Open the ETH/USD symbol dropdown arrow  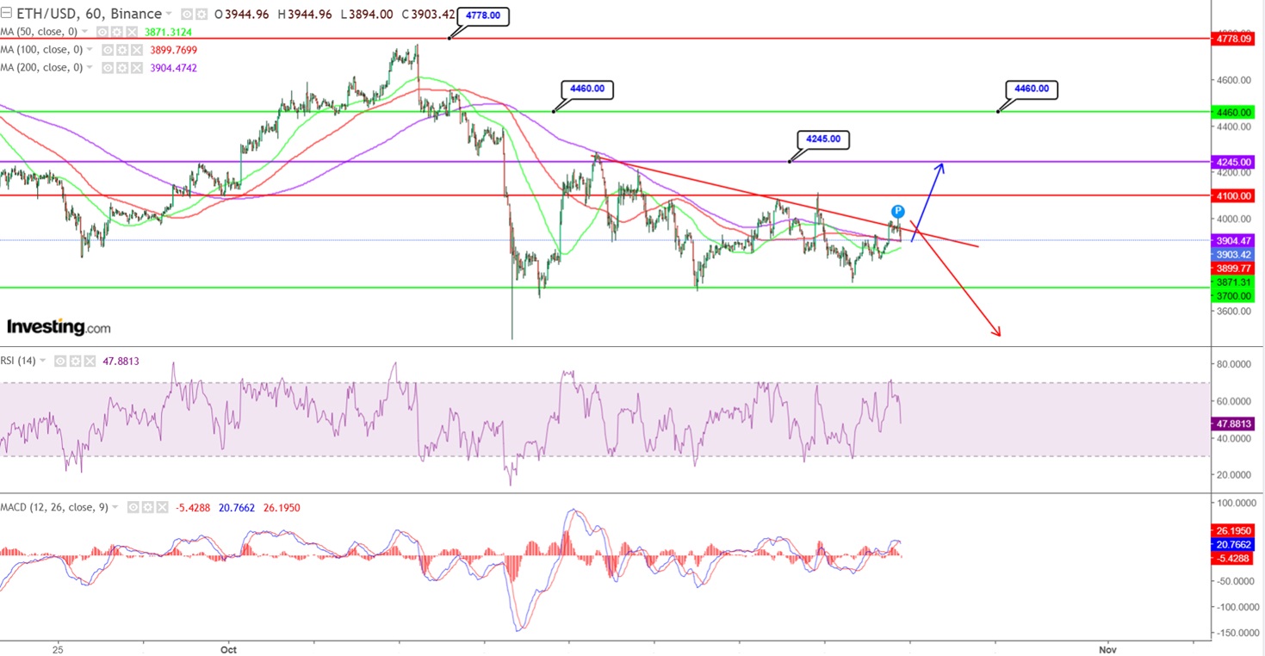click(169, 14)
